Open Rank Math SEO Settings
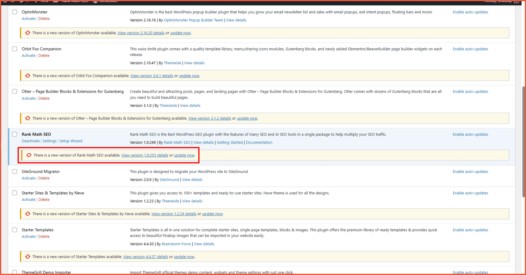Screen dimensions: 526x275 [50, 141]
